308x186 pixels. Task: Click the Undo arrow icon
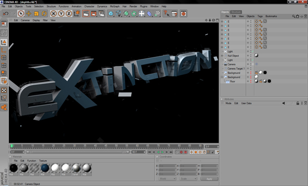(x=6, y=13)
